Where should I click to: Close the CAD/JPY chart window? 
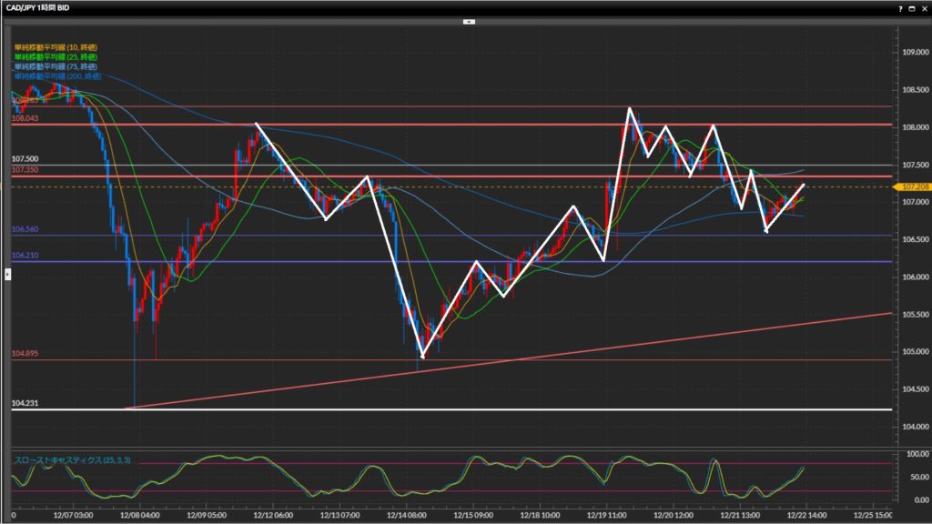pyautogui.click(x=923, y=7)
